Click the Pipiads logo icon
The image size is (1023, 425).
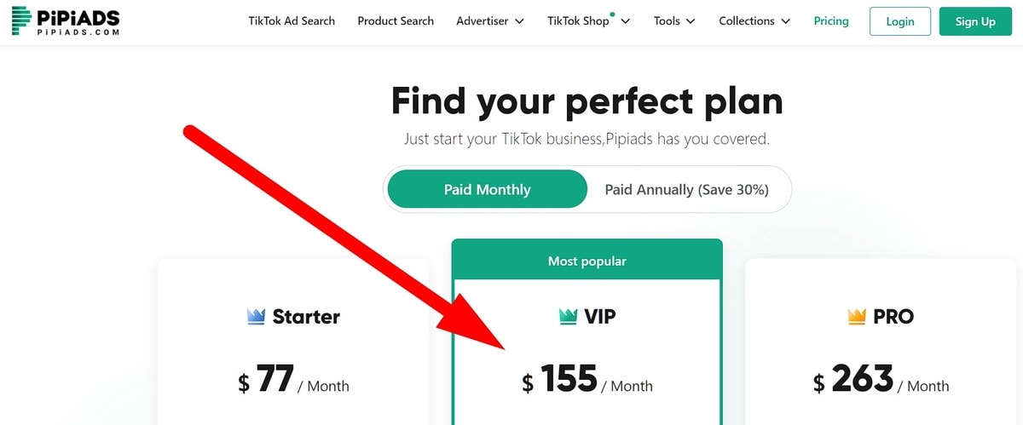click(x=20, y=20)
